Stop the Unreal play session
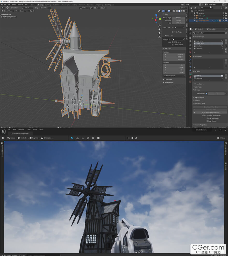 click(132, 138)
